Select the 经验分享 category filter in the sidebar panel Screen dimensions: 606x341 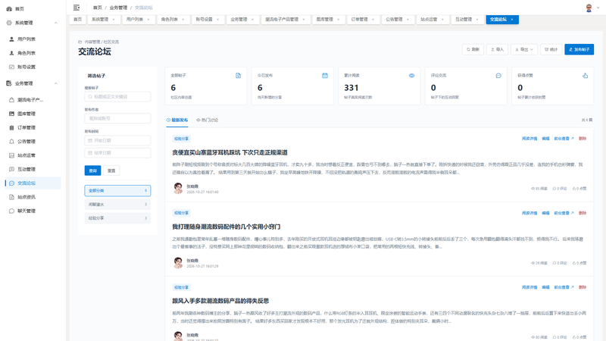[x=117, y=218]
